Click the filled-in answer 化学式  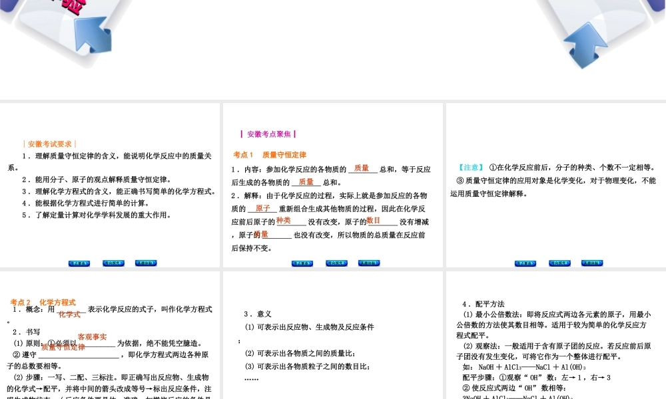tap(69, 314)
